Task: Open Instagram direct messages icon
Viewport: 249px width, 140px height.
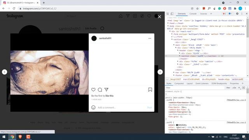Action: pos(128,16)
